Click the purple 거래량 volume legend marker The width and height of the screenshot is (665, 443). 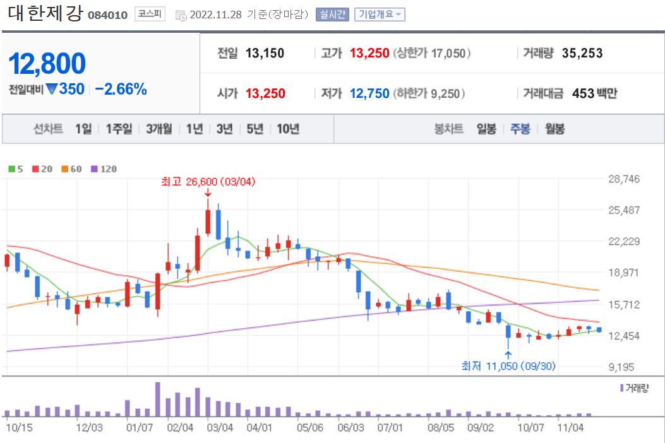pyautogui.click(x=622, y=388)
